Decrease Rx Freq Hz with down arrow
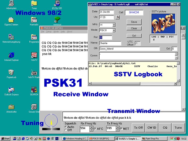This screenshot has height=141, width=188. point(92,130)
